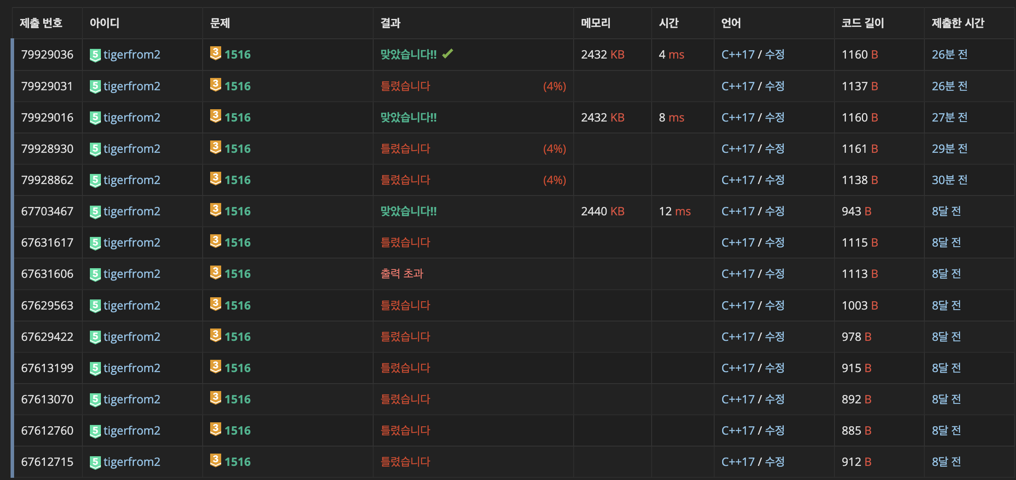Open problem 1516 link in row 79928862
The height and width of the screenshot is (480, 1016).
237,180
